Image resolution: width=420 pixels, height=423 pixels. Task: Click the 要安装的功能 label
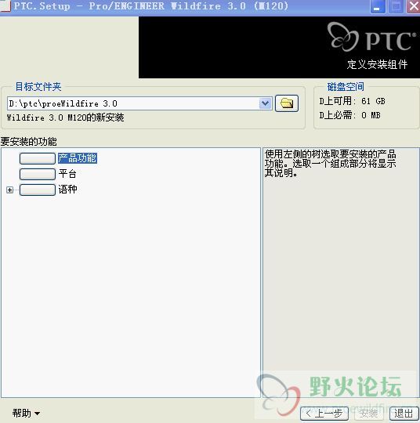[x=29, y=141]
